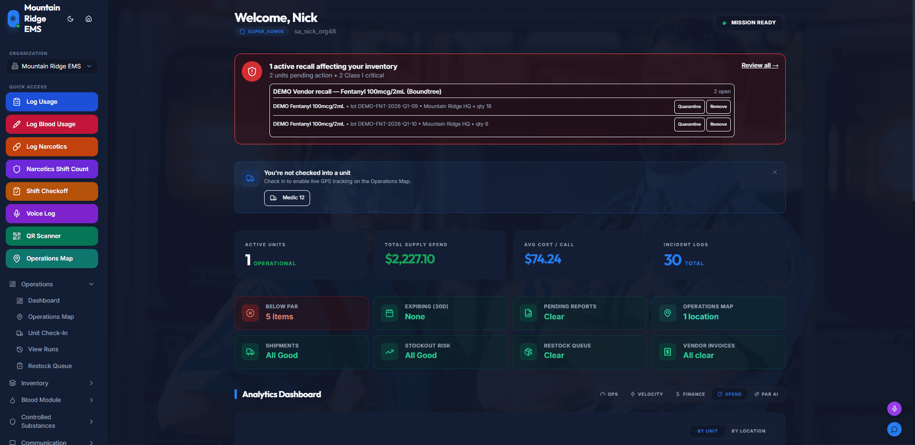Open Log Usage quick access
This screenshot has height=445, width=915.
click(x=52, y=102)
